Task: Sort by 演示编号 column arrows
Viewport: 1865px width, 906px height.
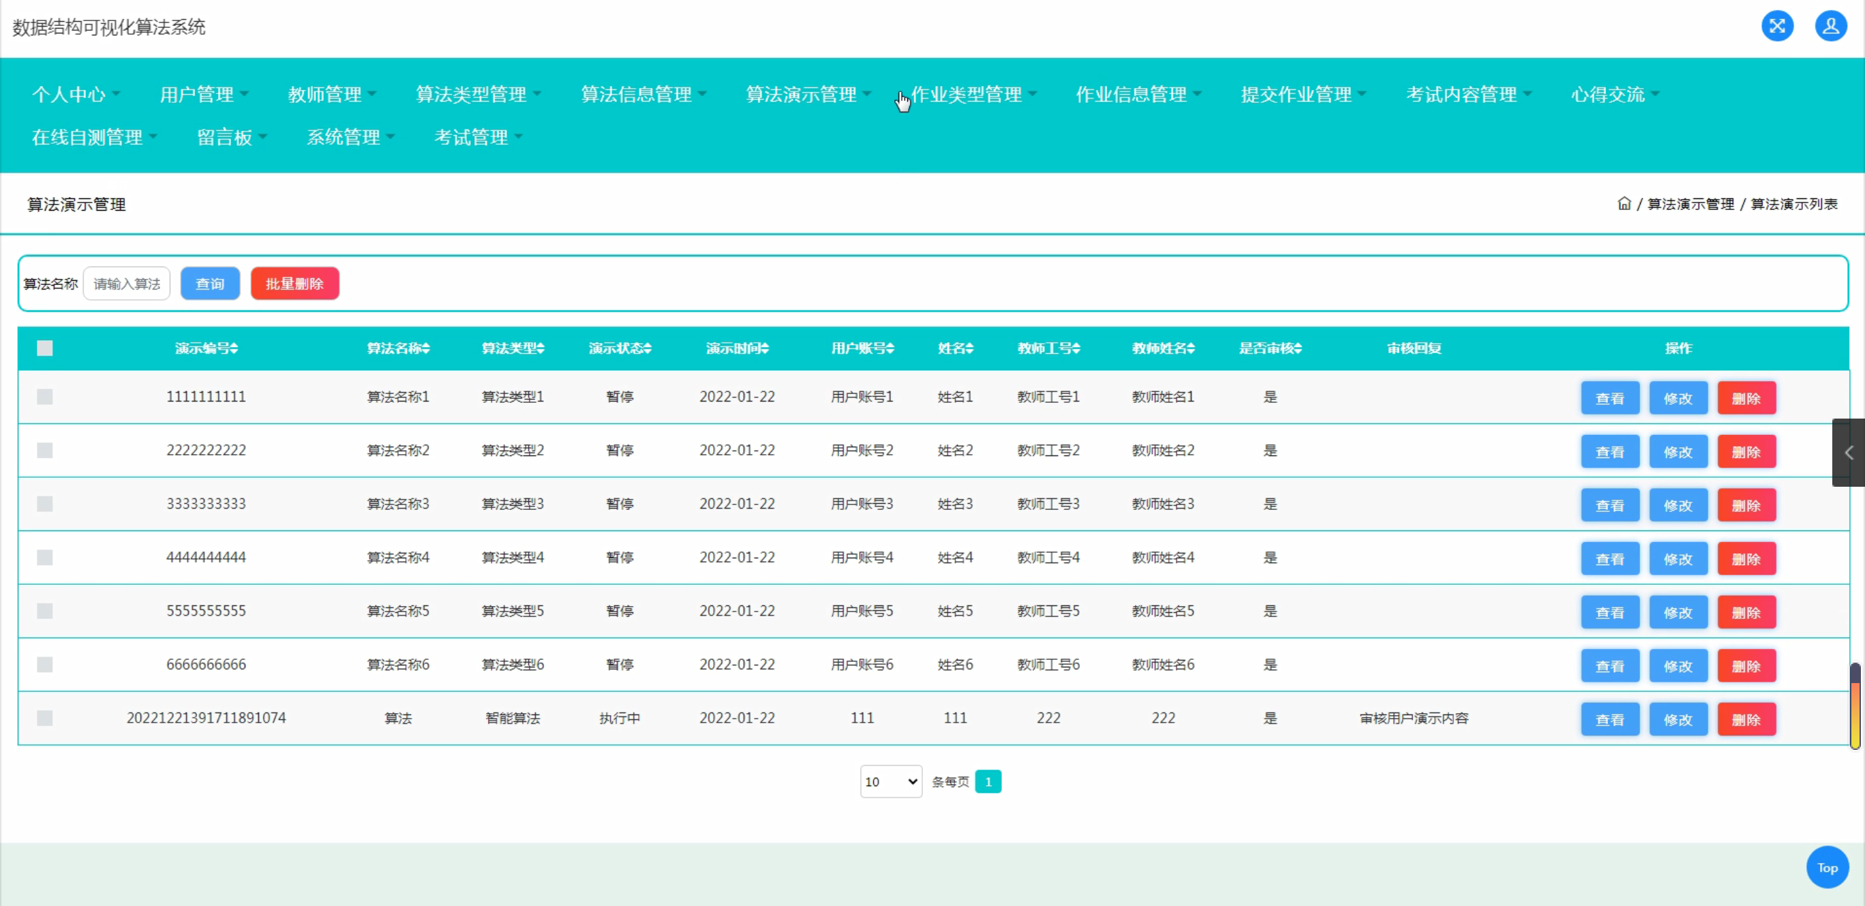Action: pos(234,348)
